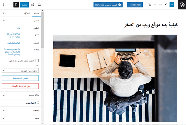Screen dimensions: 186x125
Task: Expand the وسوم tags panel
Action: 20,118
